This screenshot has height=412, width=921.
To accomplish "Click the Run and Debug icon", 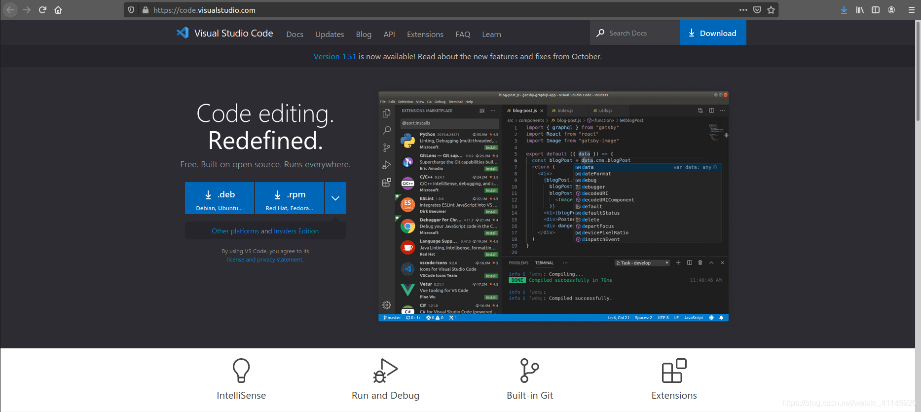I will 385,371.
